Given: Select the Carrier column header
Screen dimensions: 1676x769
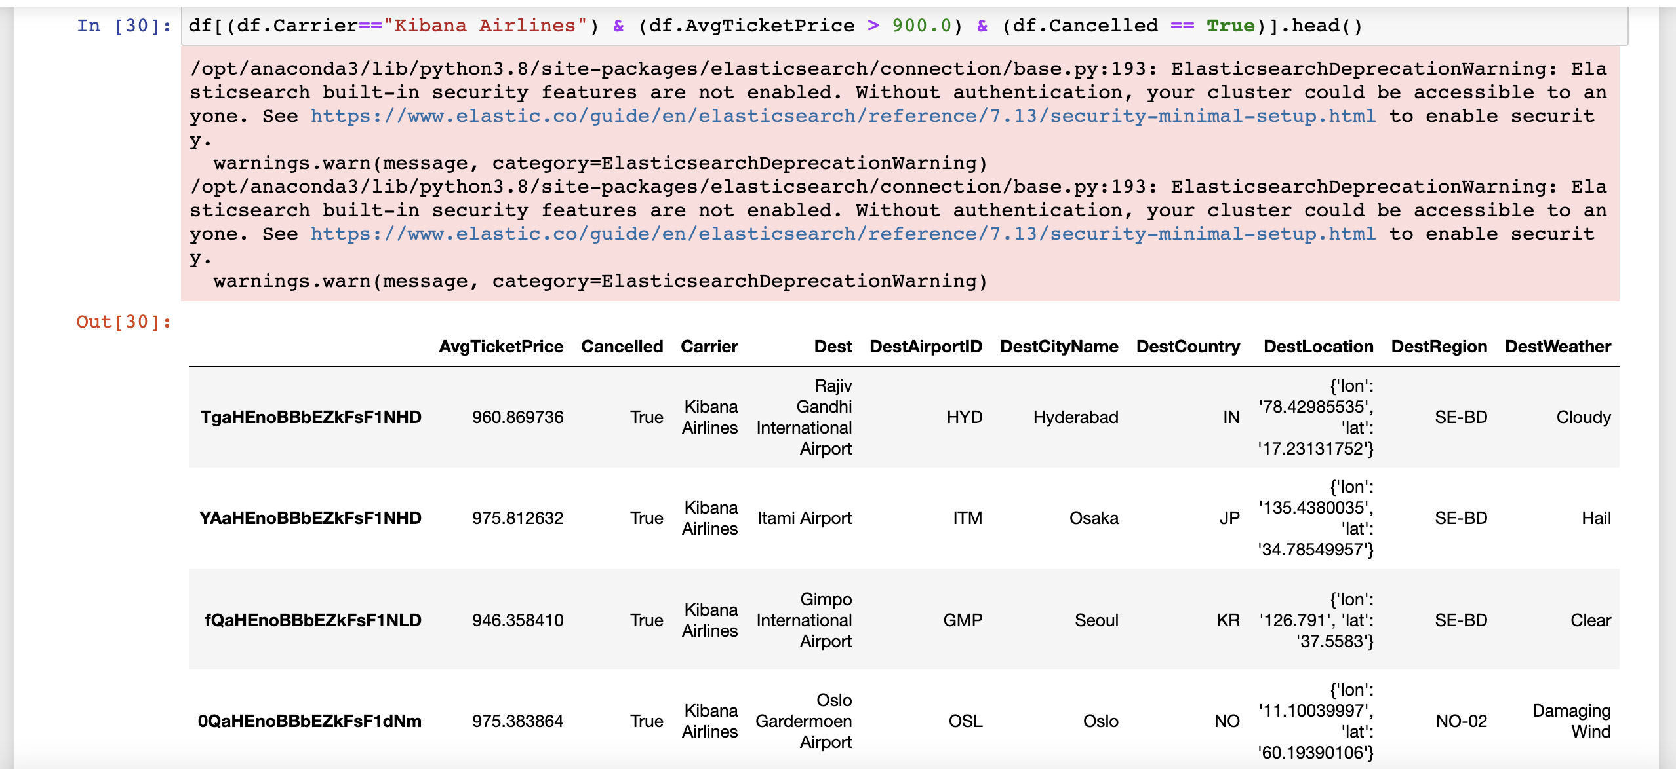Looking at the screenshot, I should [x=709, y=347].
